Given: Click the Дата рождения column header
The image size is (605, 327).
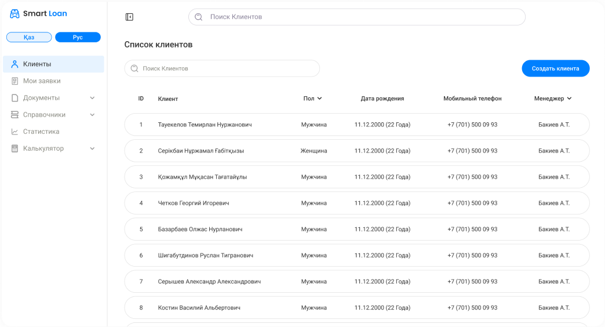Looking at the screenshot, I should point(382,99).
